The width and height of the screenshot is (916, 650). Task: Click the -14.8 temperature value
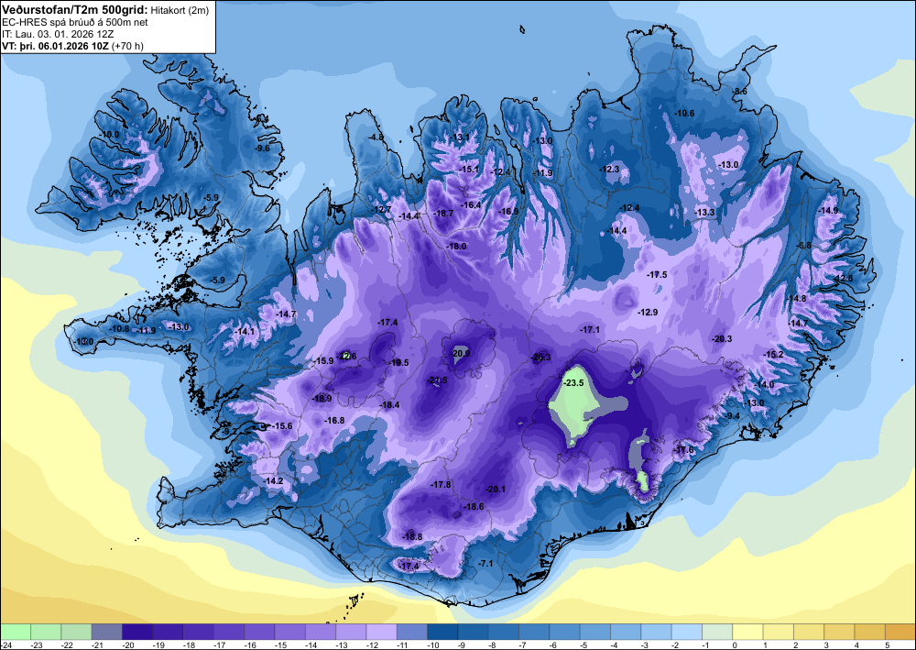[796, 298]
